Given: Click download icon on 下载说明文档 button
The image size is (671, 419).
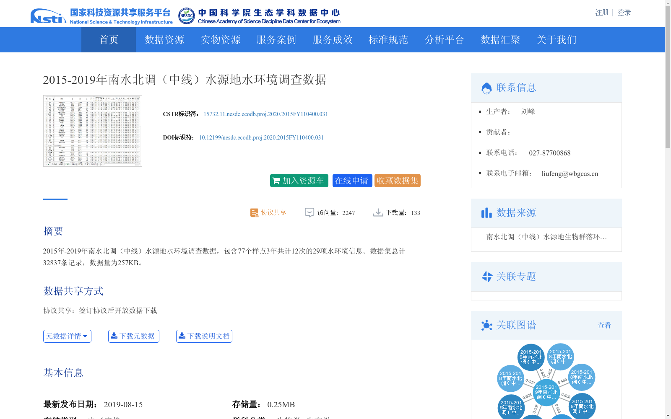Looking at the screenshot, I should 182,336.
